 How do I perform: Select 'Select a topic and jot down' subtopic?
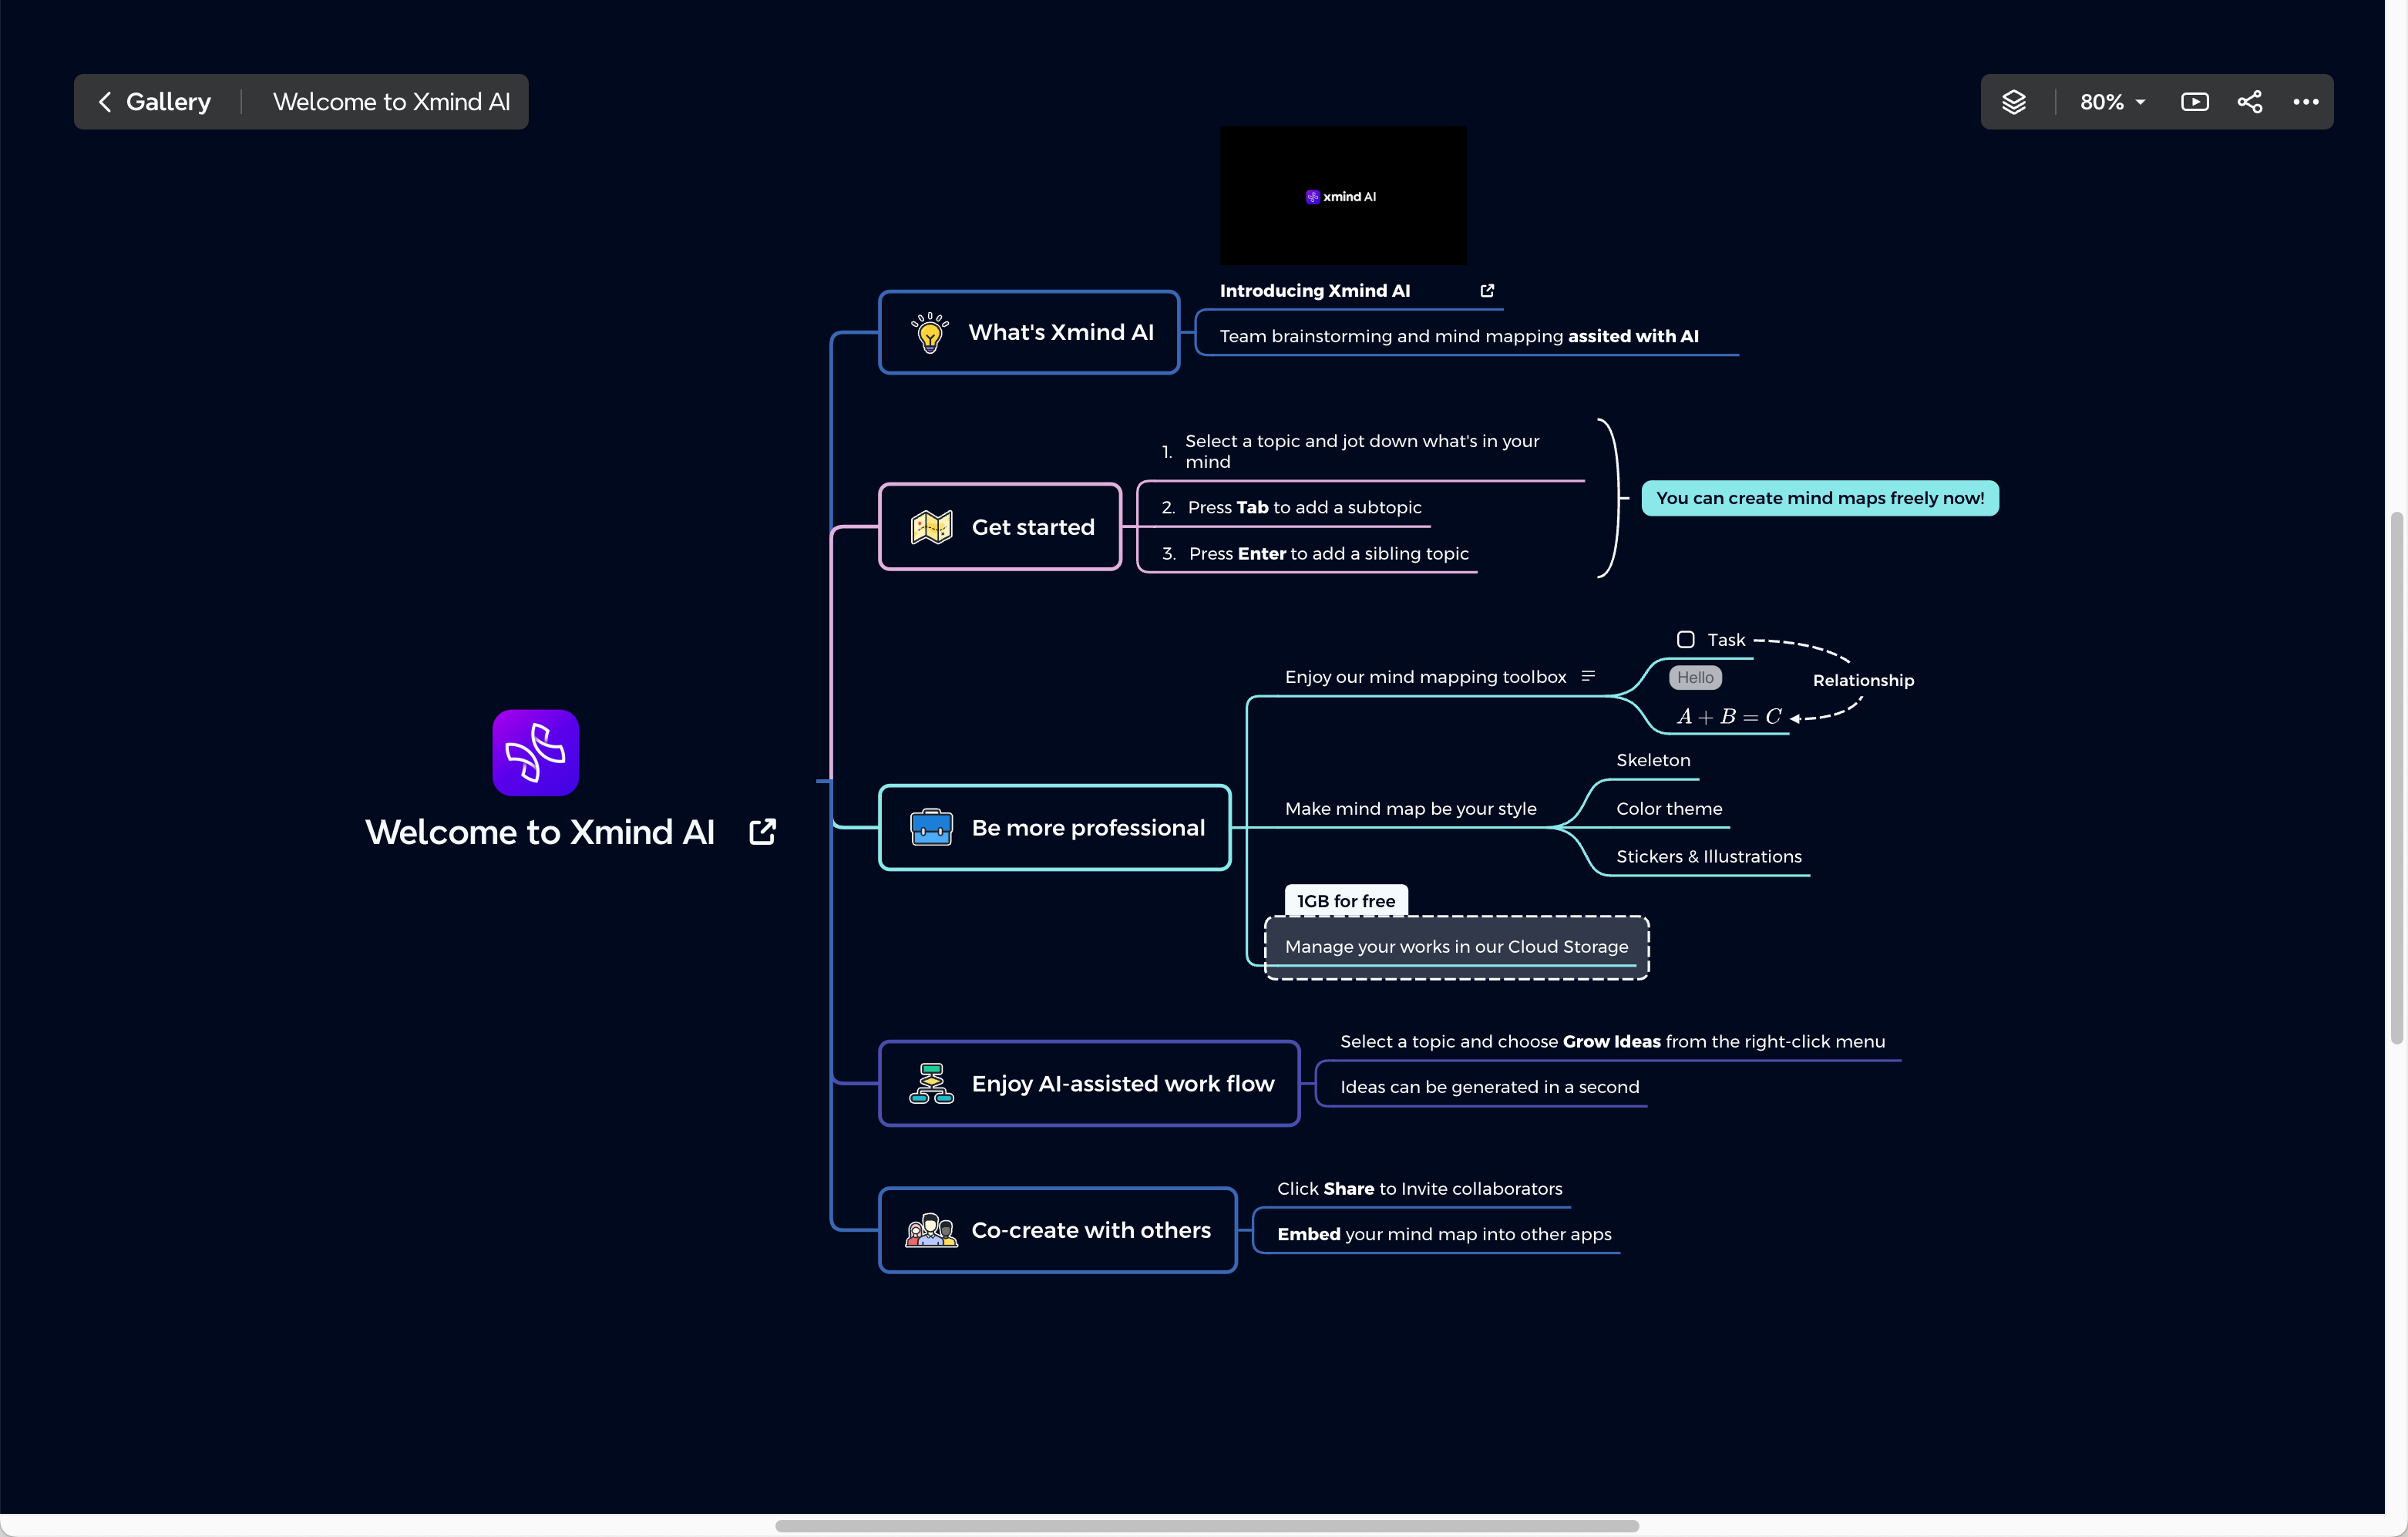(x=1361, y=451)
